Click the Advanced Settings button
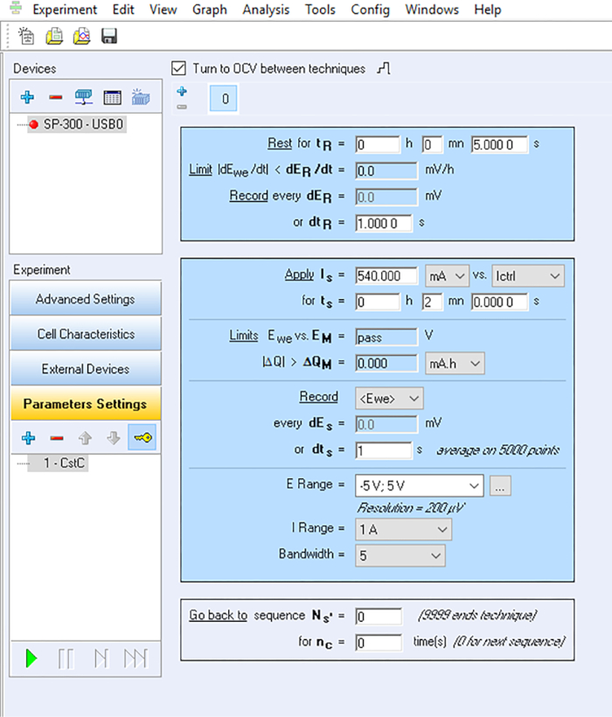The height and width of the screenshot is (717, 612). coord(86,299)
